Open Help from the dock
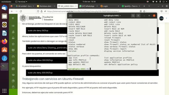The height and width of the screenshot is (95, 169). (x=4, y=58)
